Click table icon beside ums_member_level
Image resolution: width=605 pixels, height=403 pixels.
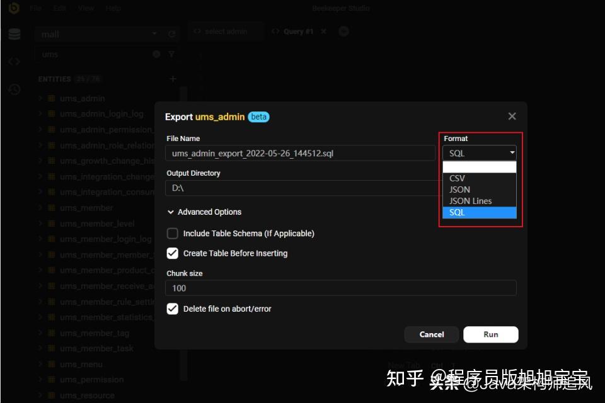[x=51, y=224]
